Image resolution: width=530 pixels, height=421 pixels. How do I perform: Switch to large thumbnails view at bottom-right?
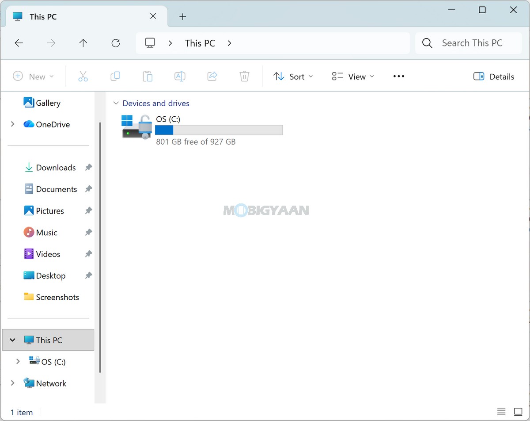[x=518, y=412]
